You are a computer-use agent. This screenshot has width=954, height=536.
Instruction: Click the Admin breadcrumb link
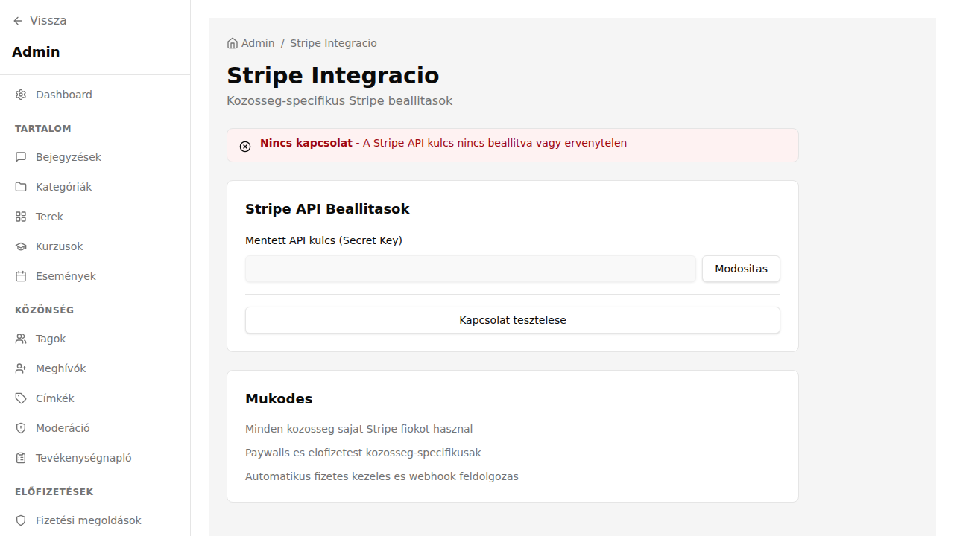pyautogui.click(x=258, y=43)
